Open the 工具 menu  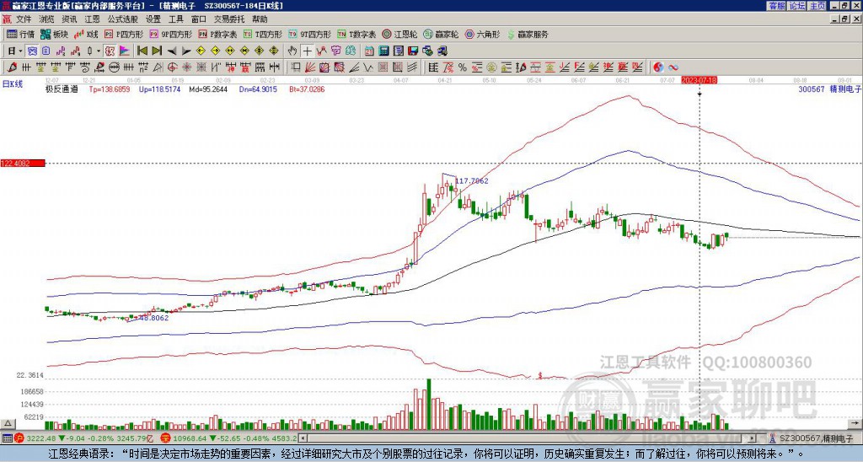[175, 19]
